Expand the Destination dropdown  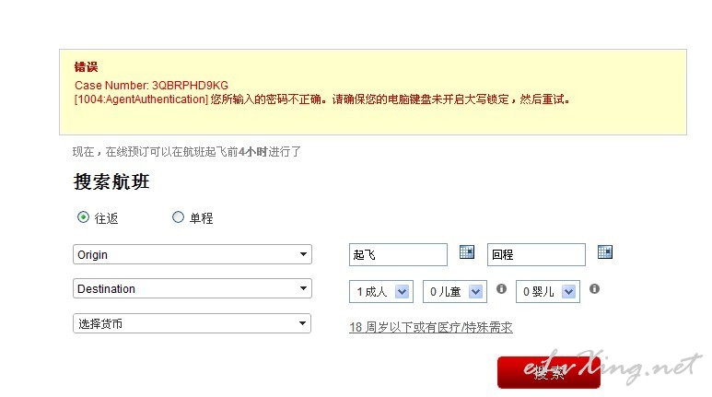193,288
